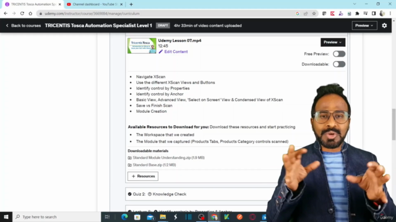Open File Explorer from the taskbar
Screen dimensions: 396x222
163,216
